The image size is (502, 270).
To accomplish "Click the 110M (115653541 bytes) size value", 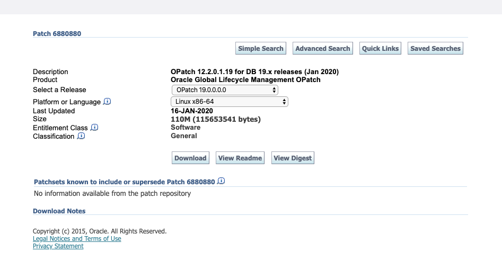I will [x=216, y=119].
